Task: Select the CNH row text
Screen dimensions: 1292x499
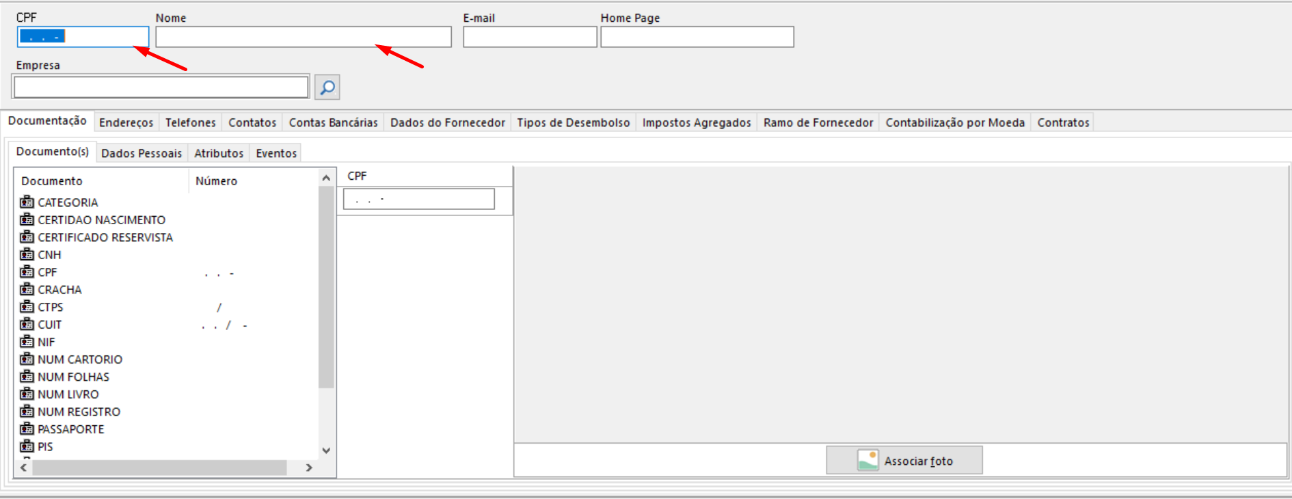Action: tap(49, 255)
